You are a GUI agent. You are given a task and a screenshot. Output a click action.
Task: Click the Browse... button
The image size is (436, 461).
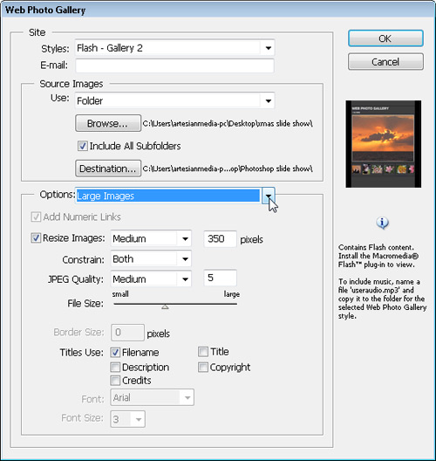(108, 123)
